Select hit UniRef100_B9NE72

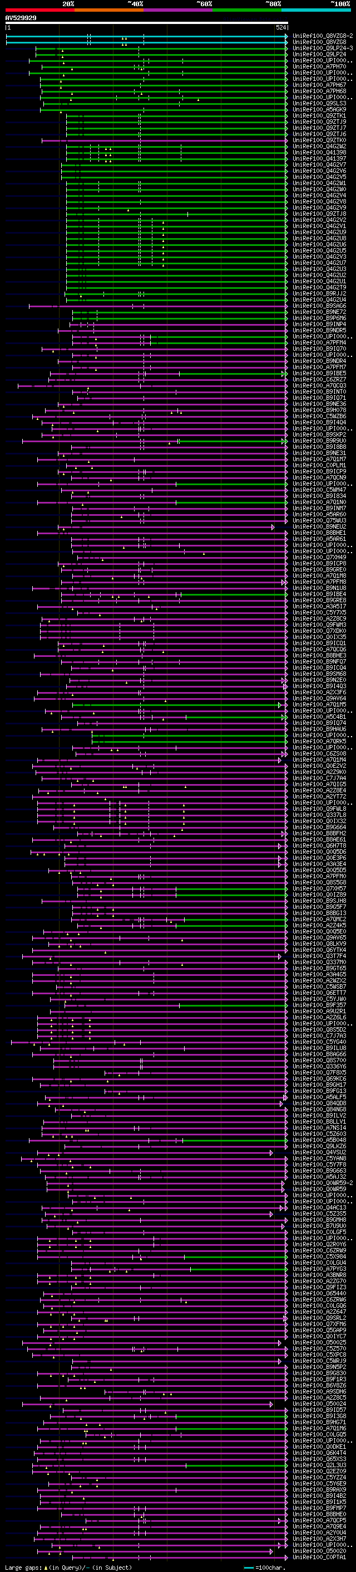click(319, 312)
